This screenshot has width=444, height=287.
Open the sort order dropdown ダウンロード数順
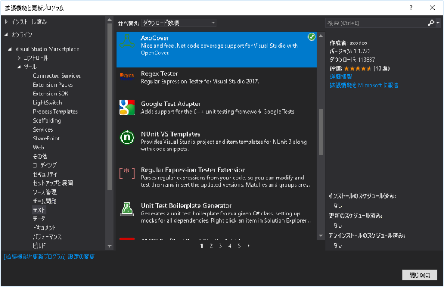click(x=179, y=23)
